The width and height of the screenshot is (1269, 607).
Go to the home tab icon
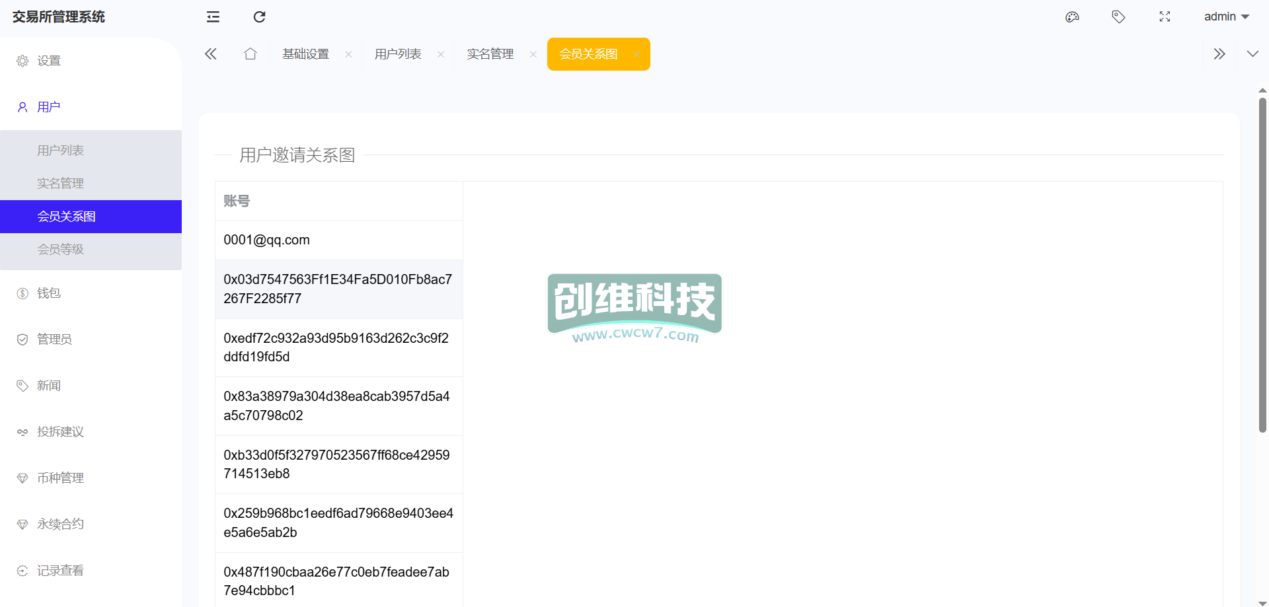pos(250,54)
